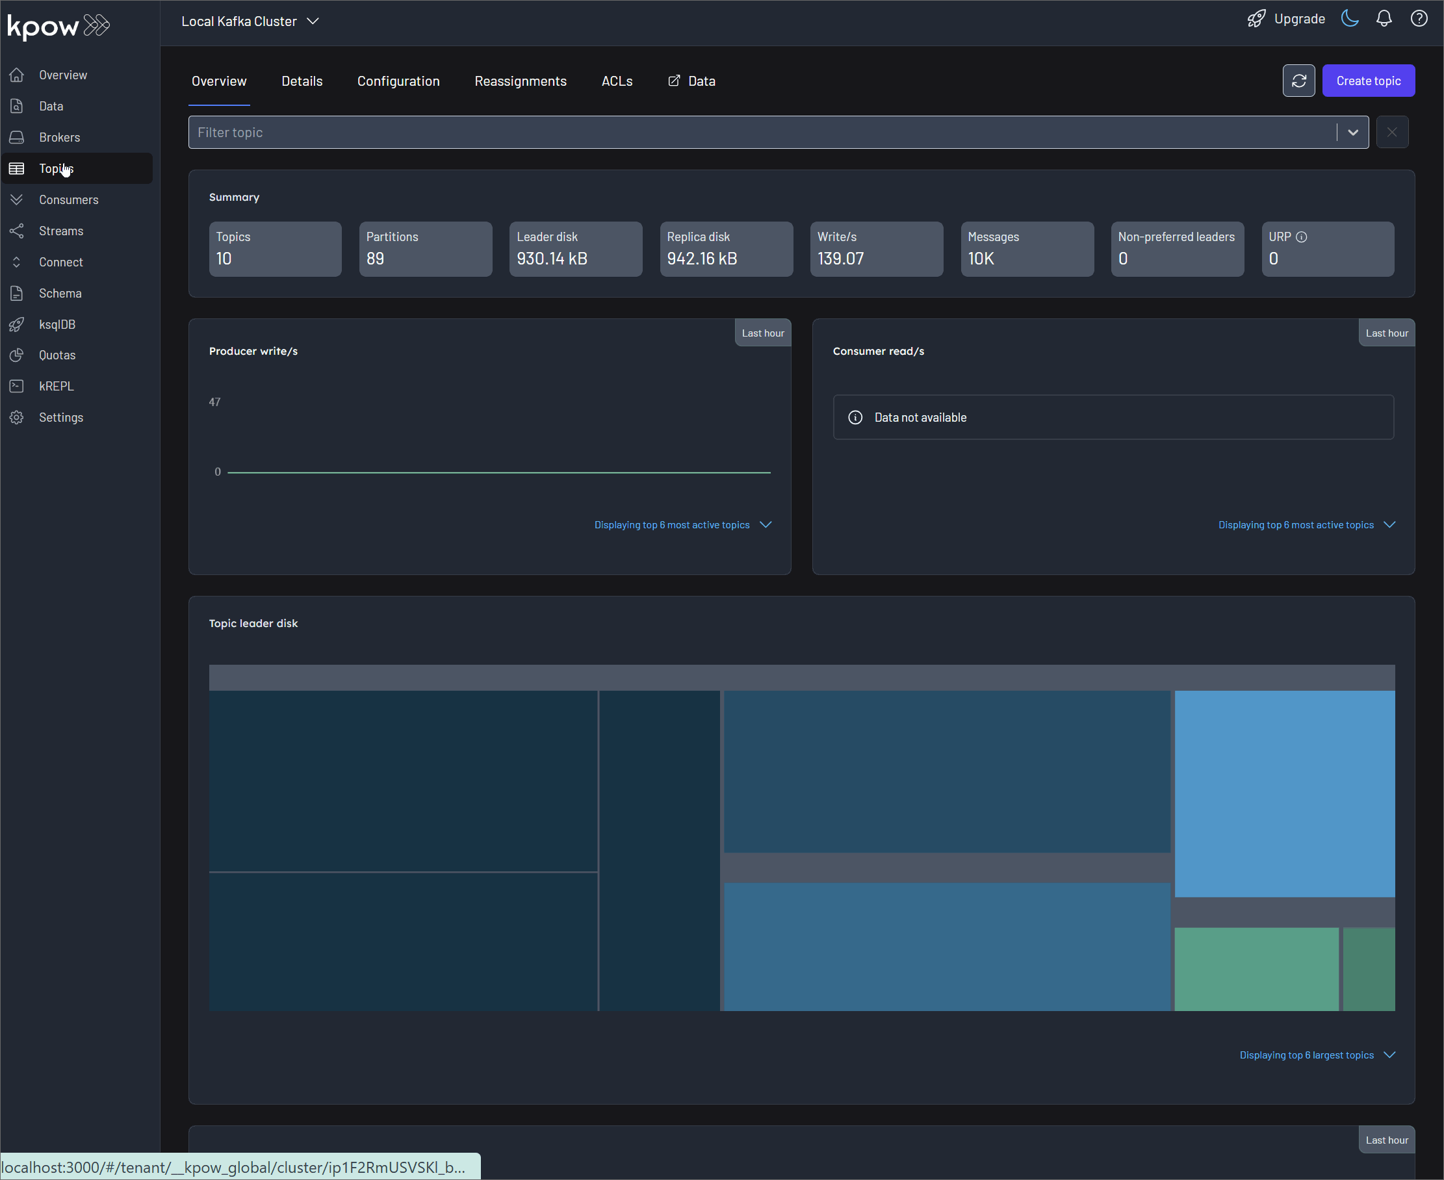Open the Filter topic dropdown arrow
The image size is (1444, 1180).
1354,133
